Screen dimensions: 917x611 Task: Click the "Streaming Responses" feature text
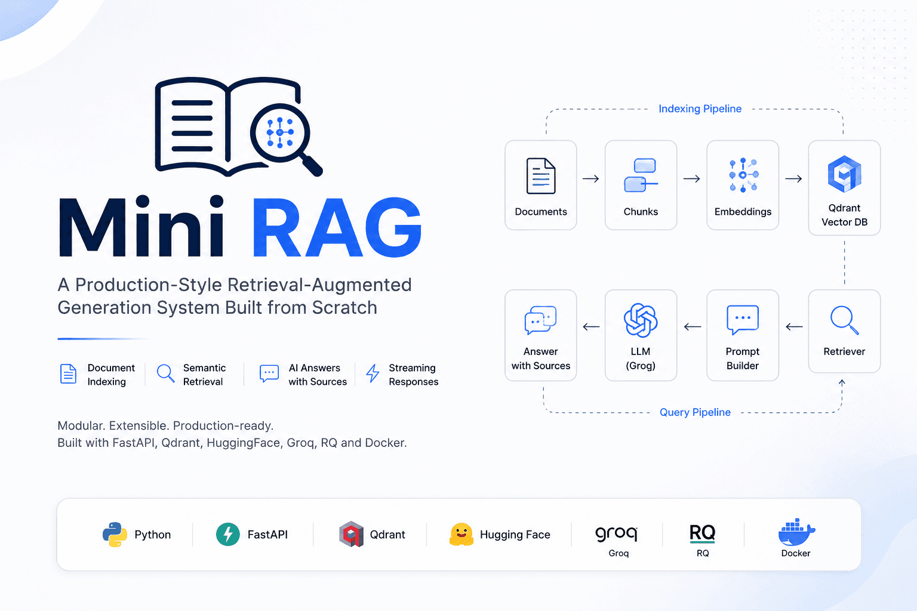pyautogui.click(x=414, y=375)
